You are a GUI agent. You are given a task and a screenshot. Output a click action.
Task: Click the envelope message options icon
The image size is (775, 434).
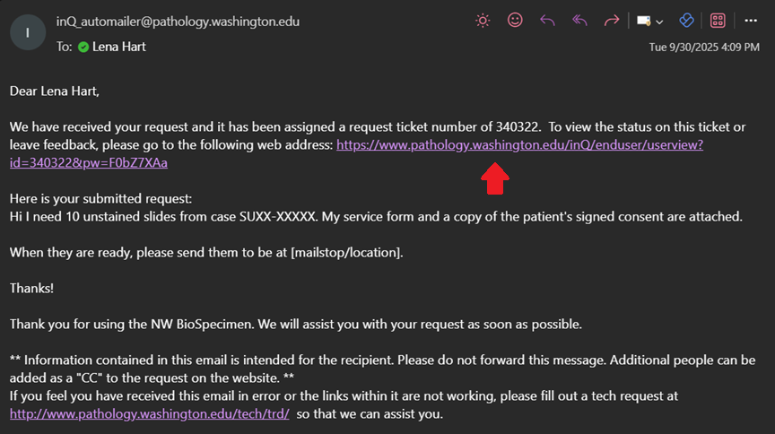pyautogui.click(x=643, y=21)
